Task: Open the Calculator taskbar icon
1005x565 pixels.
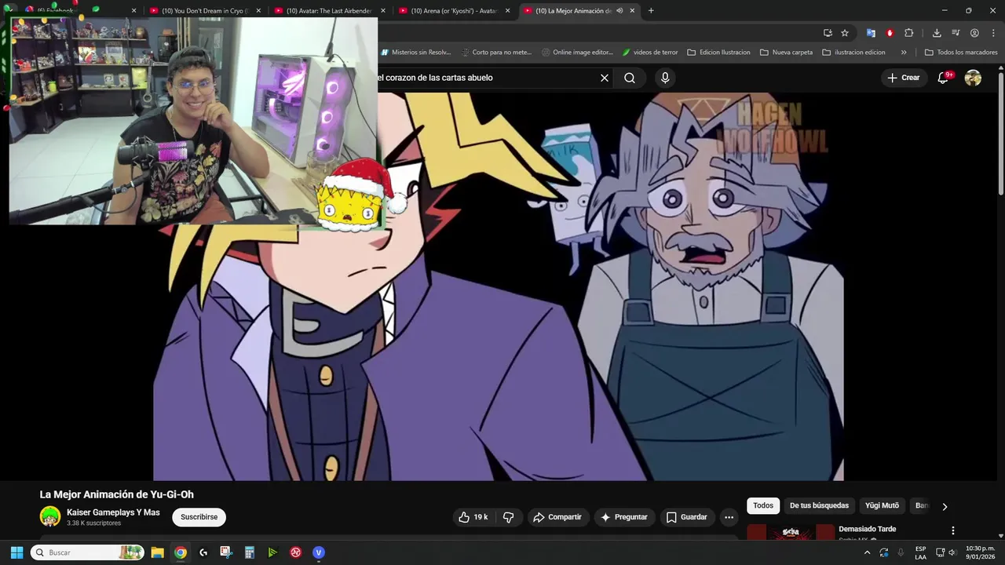Action: 250,552
